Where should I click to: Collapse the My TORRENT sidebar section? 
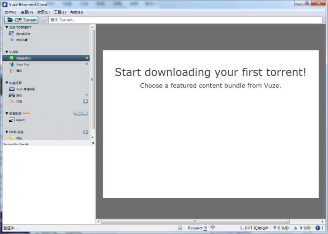(7, 27)
